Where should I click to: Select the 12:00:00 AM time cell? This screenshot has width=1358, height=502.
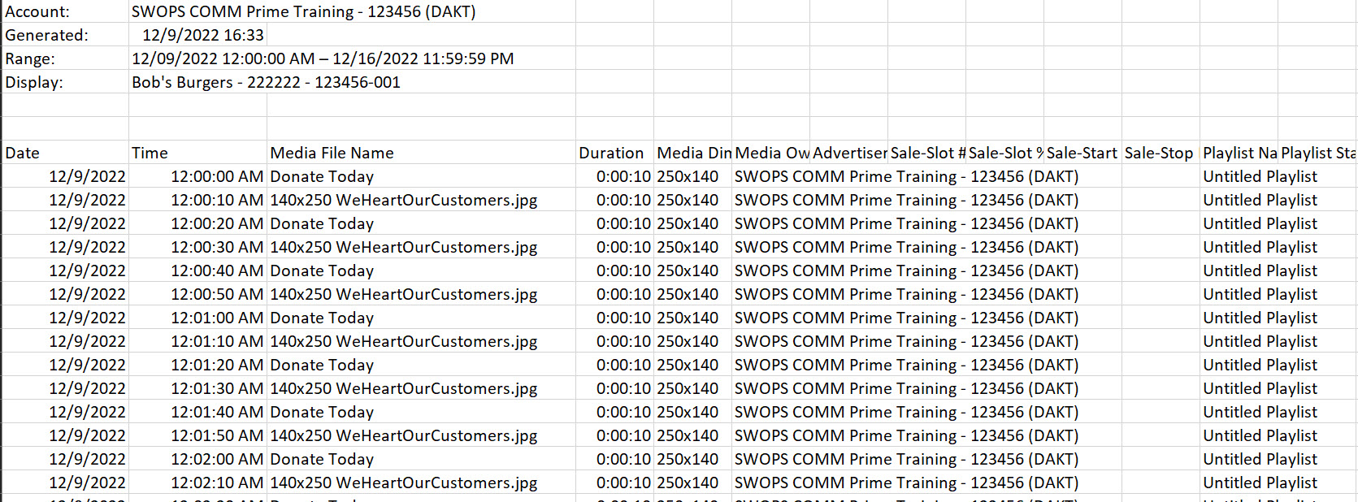(216, 177)
